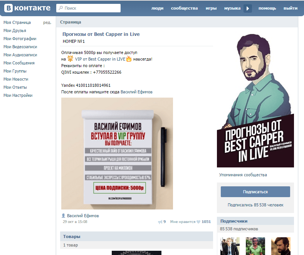Open помощь in top navigation
Screen dimensions: 304x255
(x=267, y=8)
